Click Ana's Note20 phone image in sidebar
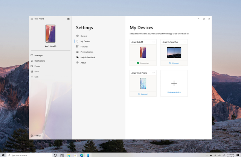This screenshot has width=241, height=157. point(50,33)
